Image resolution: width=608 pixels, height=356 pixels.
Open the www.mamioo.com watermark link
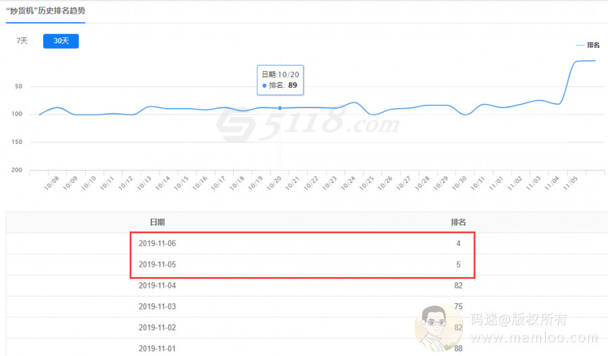[535, 338]
